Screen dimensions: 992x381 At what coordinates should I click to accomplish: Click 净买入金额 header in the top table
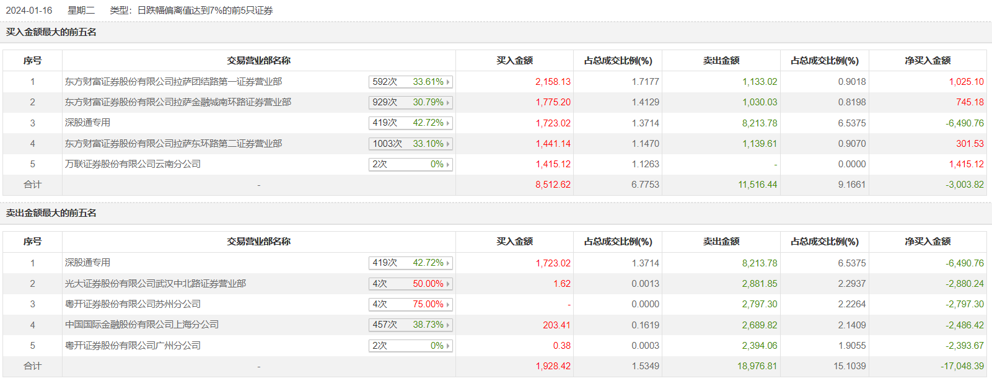(928, 61)
